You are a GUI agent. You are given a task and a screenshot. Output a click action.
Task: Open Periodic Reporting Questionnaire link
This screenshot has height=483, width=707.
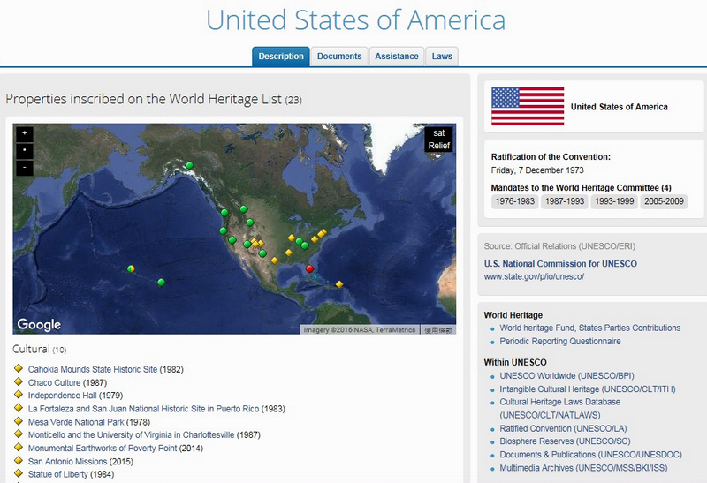click(x=560, y=342)
